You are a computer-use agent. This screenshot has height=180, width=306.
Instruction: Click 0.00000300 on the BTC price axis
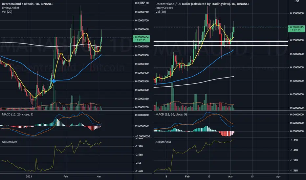click(142, 90)
